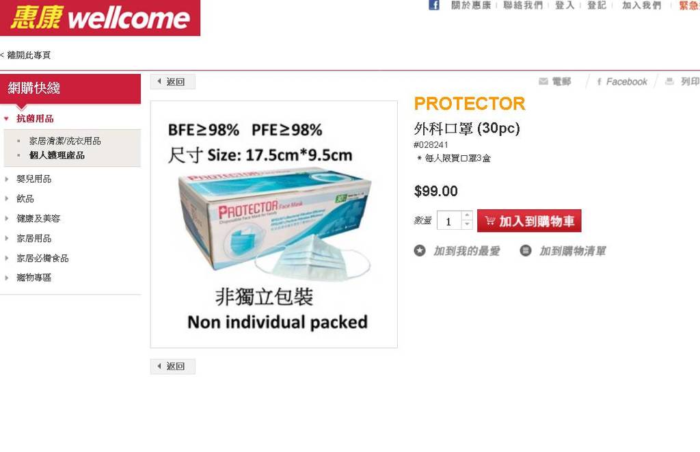Increase quantity with up arrow
Screen dimensions: 700x452
click(x=467, y=215)
